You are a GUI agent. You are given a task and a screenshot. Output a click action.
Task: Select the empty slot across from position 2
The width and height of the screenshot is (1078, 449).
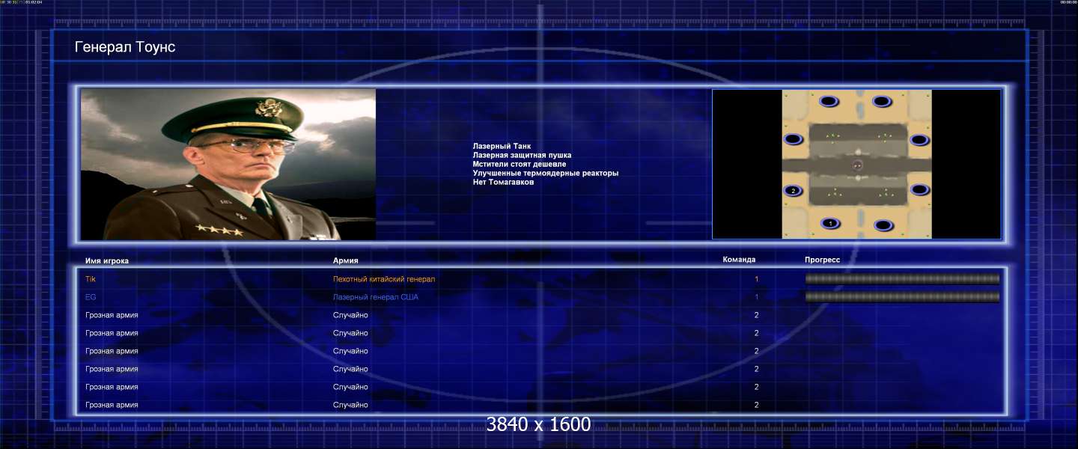pos(919,190)
